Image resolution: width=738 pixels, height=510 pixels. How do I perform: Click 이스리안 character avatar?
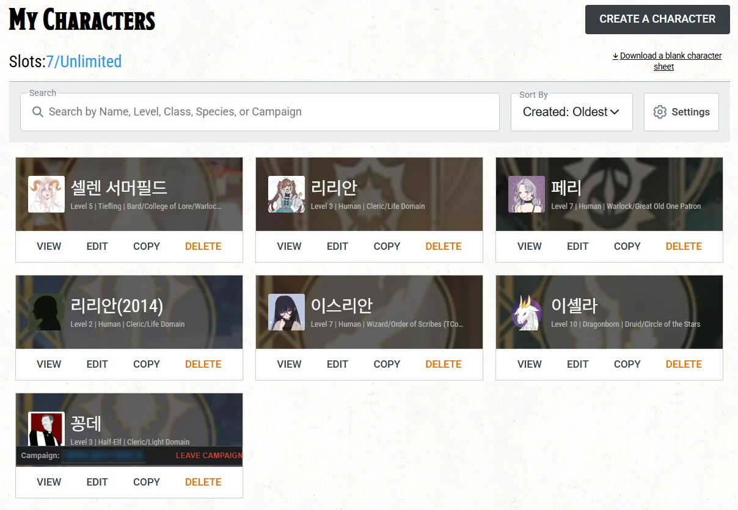287,312
